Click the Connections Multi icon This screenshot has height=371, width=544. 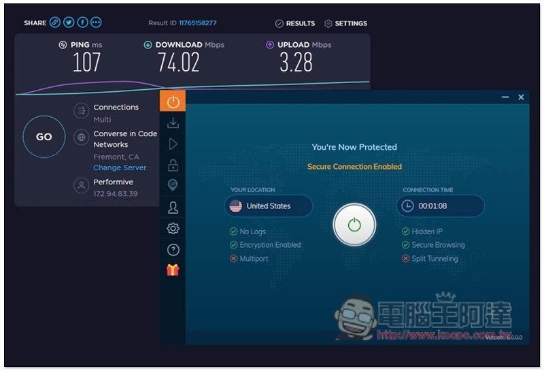click(82, 112)
